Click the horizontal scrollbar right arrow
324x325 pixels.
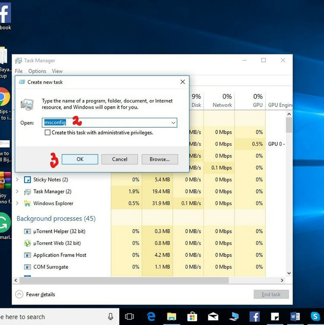[282, 280]
